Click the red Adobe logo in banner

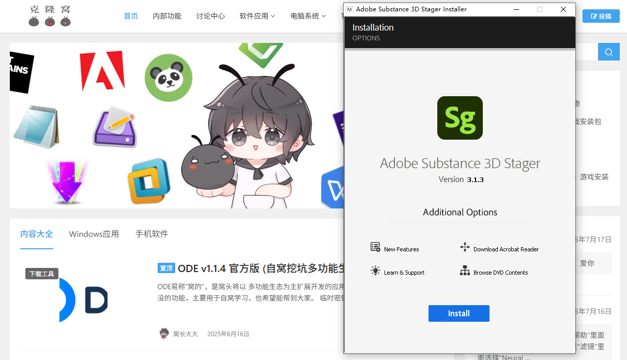pos(102,70)
